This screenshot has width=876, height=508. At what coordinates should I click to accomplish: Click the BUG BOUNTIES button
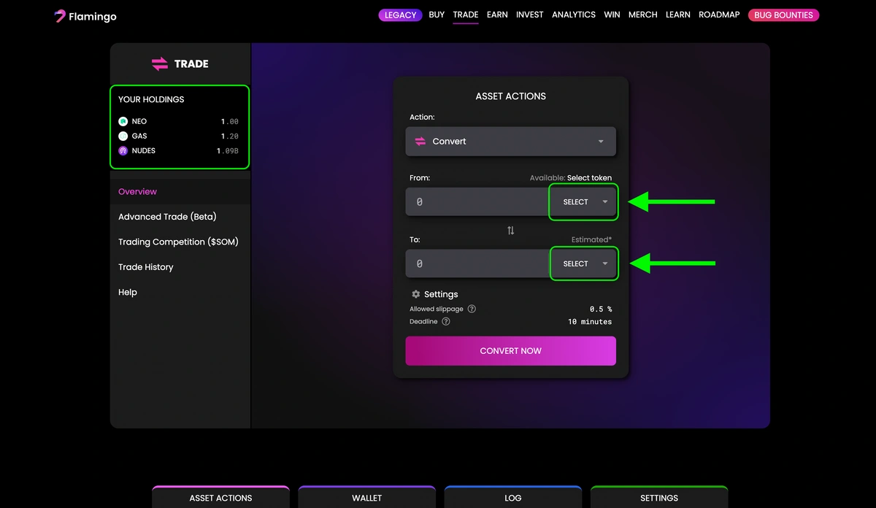point(784,15)
